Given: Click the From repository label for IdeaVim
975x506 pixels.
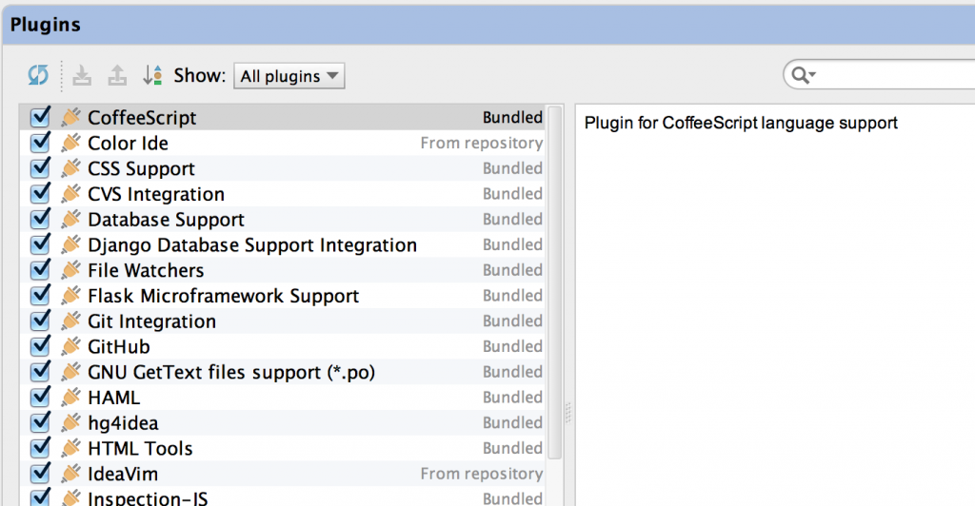Looking at the screenshot, I should click(481, 474).
